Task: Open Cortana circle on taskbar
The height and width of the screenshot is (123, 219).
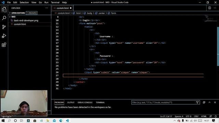Action: point(15,121)
